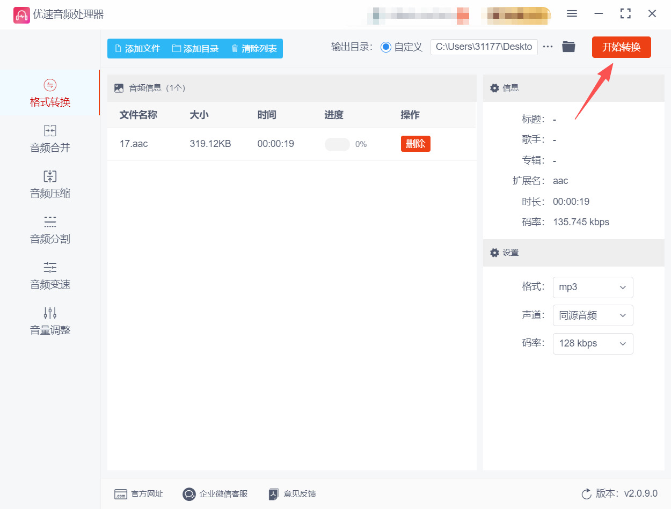This screenshot has width=671, height=509.
Task: Click the 官方网址 website icon
Action: (121, 494)
